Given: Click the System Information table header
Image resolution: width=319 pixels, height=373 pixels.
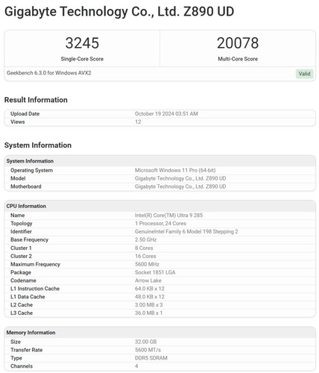Looking at the screenshot, I should pyautogui.click(x=160, y=161).
